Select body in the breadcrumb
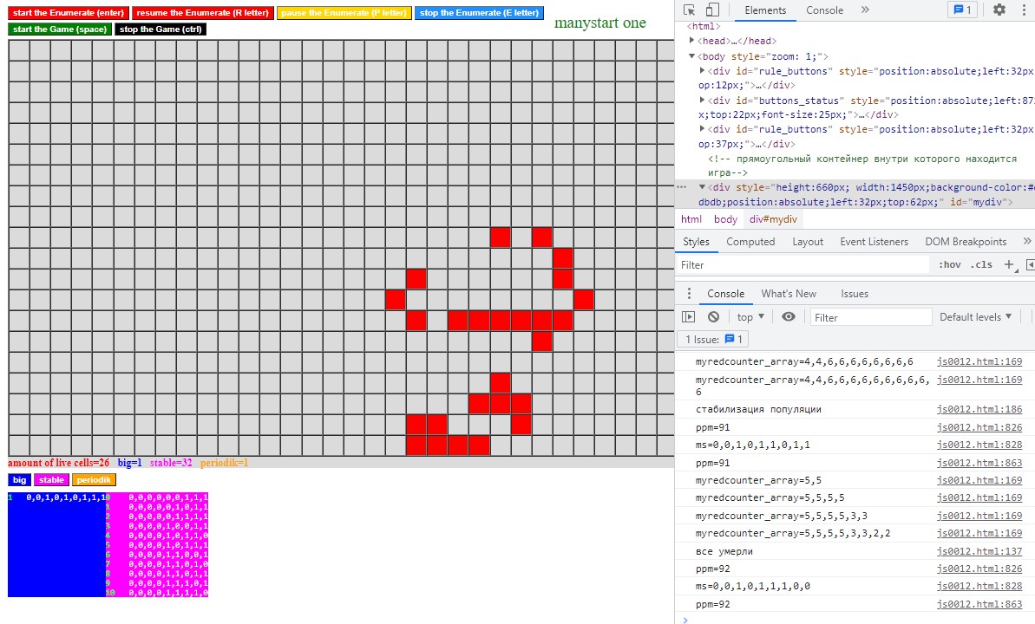This screenshot has height=624, width=1035. click(x=725, y=219)
